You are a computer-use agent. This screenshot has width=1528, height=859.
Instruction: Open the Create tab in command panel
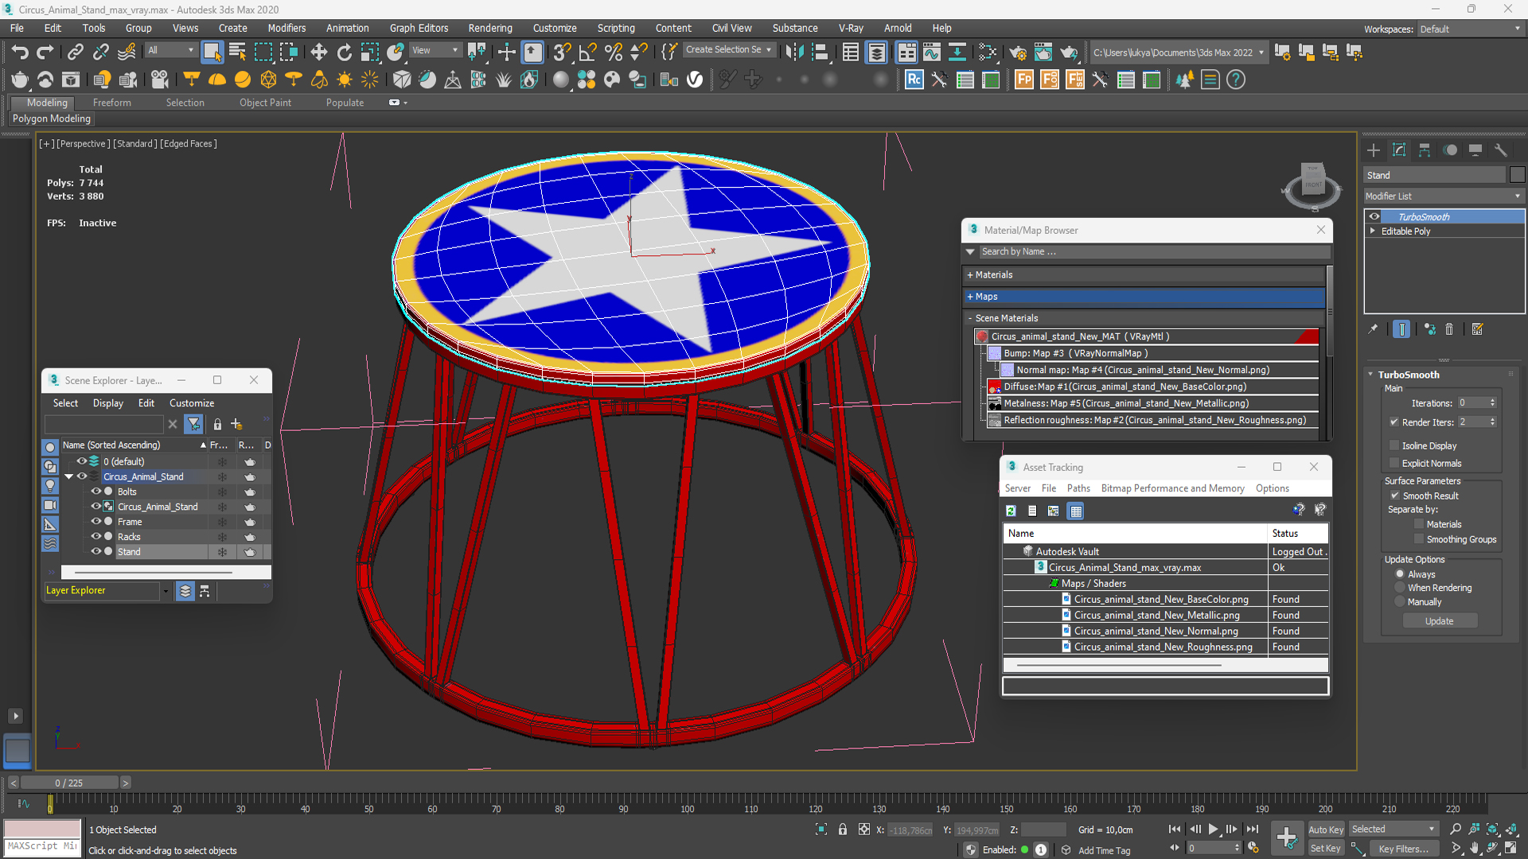pyautogui.click(x=1374, y=150)
